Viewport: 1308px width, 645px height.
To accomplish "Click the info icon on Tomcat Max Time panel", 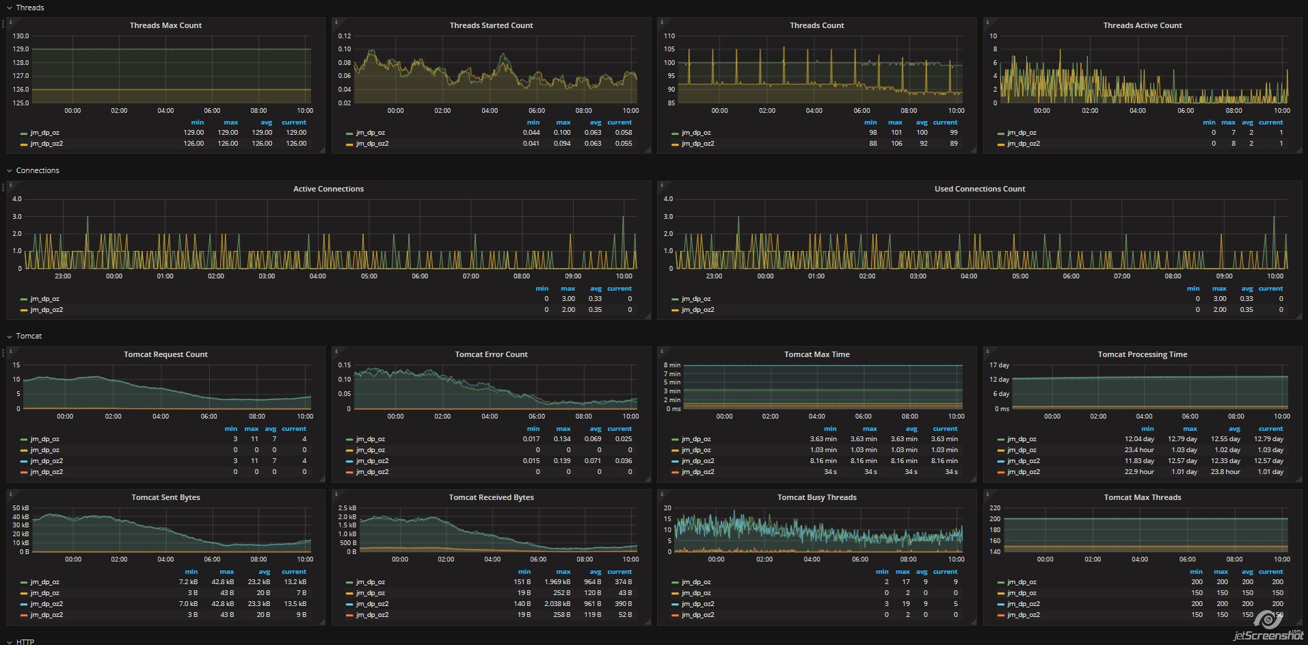I will point(661,351).
